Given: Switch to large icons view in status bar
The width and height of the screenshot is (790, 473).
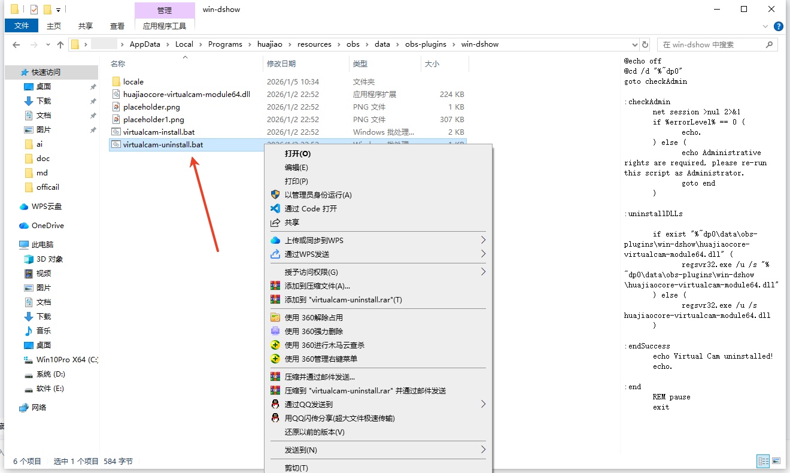Looking at the screenshot, I should [777, 461].
